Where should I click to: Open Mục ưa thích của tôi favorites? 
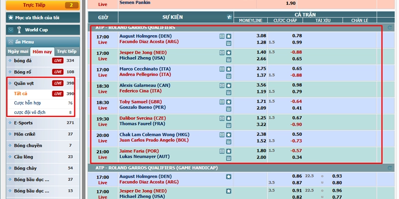point(43,17)
